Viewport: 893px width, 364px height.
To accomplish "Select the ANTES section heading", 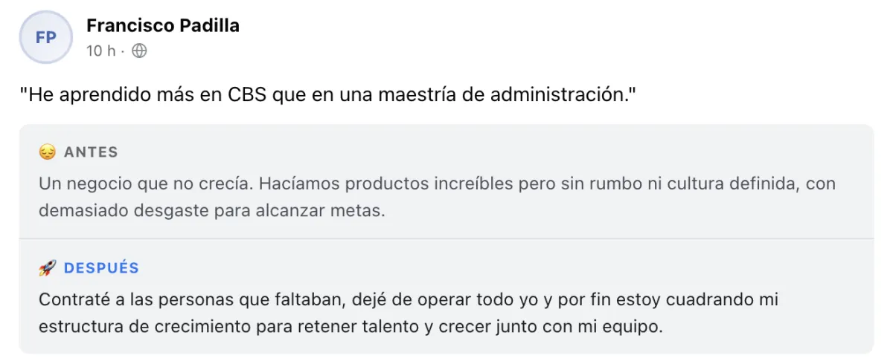I will [91, 152].
